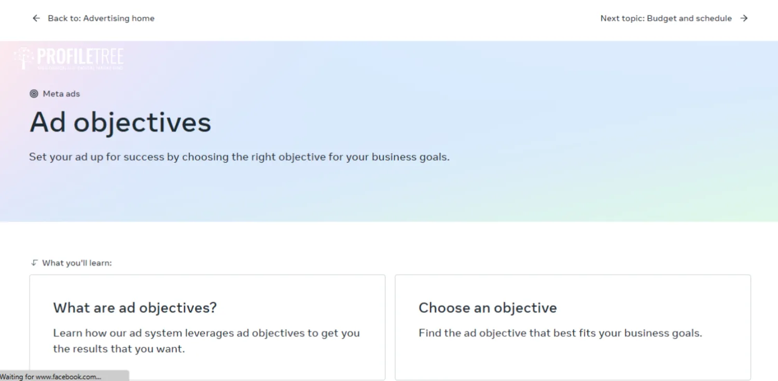Click the ProfileTree tree logo icon
The width and height of the screenshot is (778, 381).
23,58
